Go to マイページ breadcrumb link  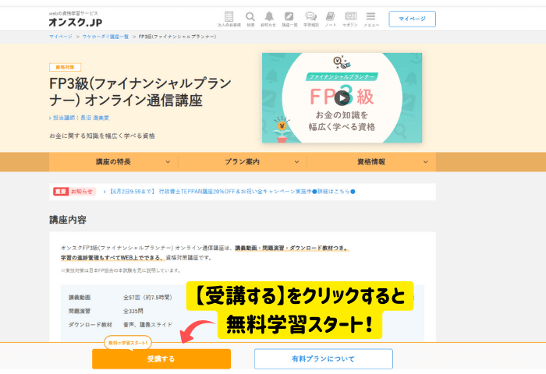61,37
